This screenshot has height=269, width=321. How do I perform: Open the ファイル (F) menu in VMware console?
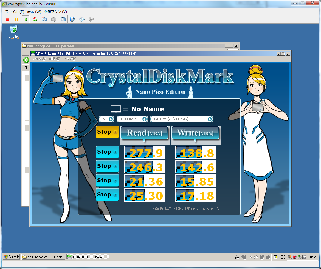pos(15,12)
